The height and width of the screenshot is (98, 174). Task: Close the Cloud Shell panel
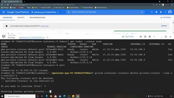tap(170, 36)
